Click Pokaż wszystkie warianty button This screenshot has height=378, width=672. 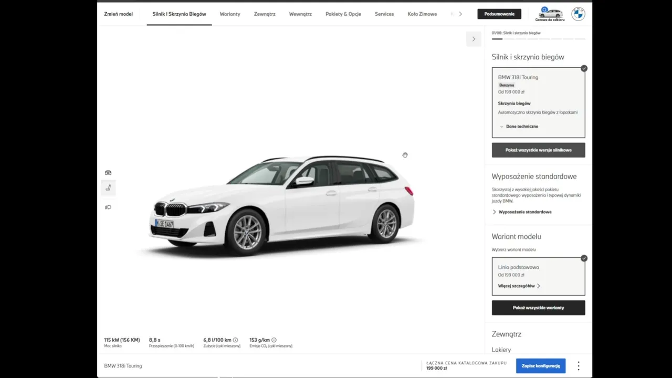click(x=538, y=308)
